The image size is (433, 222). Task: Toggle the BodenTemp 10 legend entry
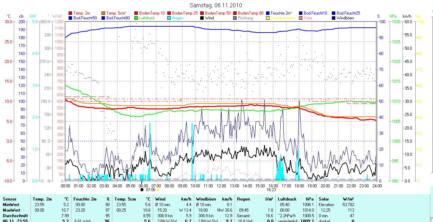coord(152,13)
